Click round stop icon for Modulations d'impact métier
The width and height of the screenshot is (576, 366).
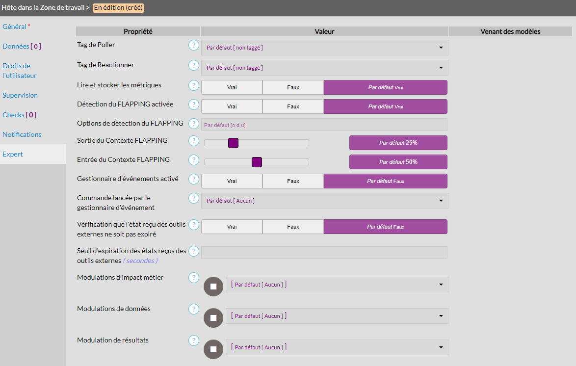click(x=213, y=287)
